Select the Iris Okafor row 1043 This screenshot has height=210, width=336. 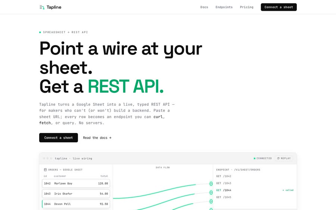[76, 194]
